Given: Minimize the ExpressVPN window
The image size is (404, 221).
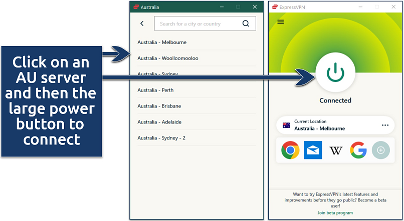Looking at the screenshot, I should [x=360, y=7].
